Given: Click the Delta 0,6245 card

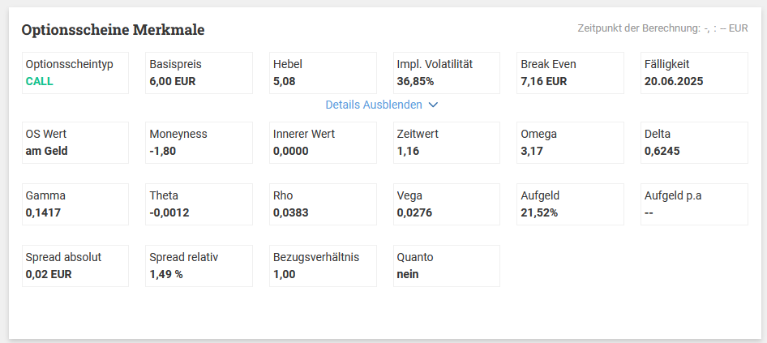Looking at the screenshot, I should [x=695, y=143].
